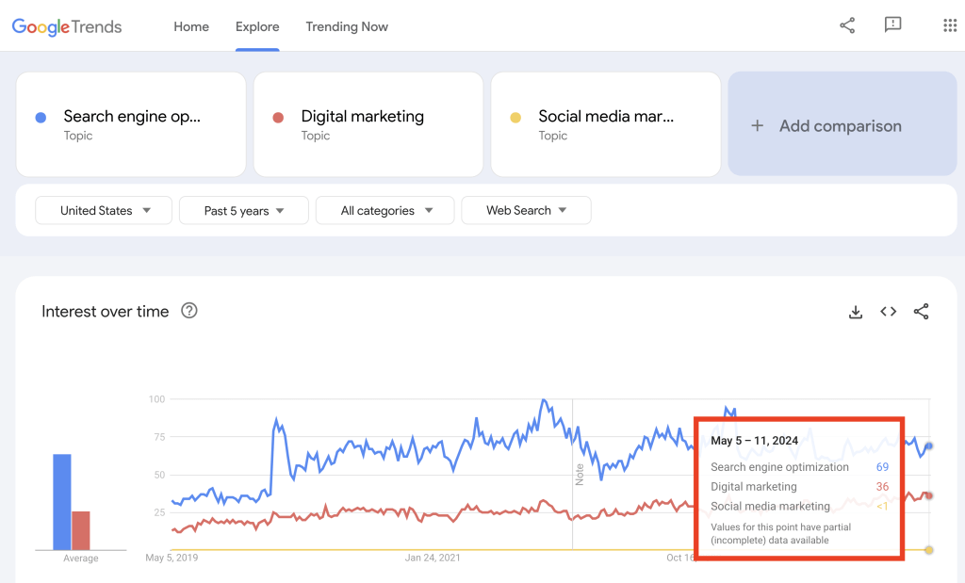
Task: Click the tooltip value 36
Action: click(x=882, y=486)
